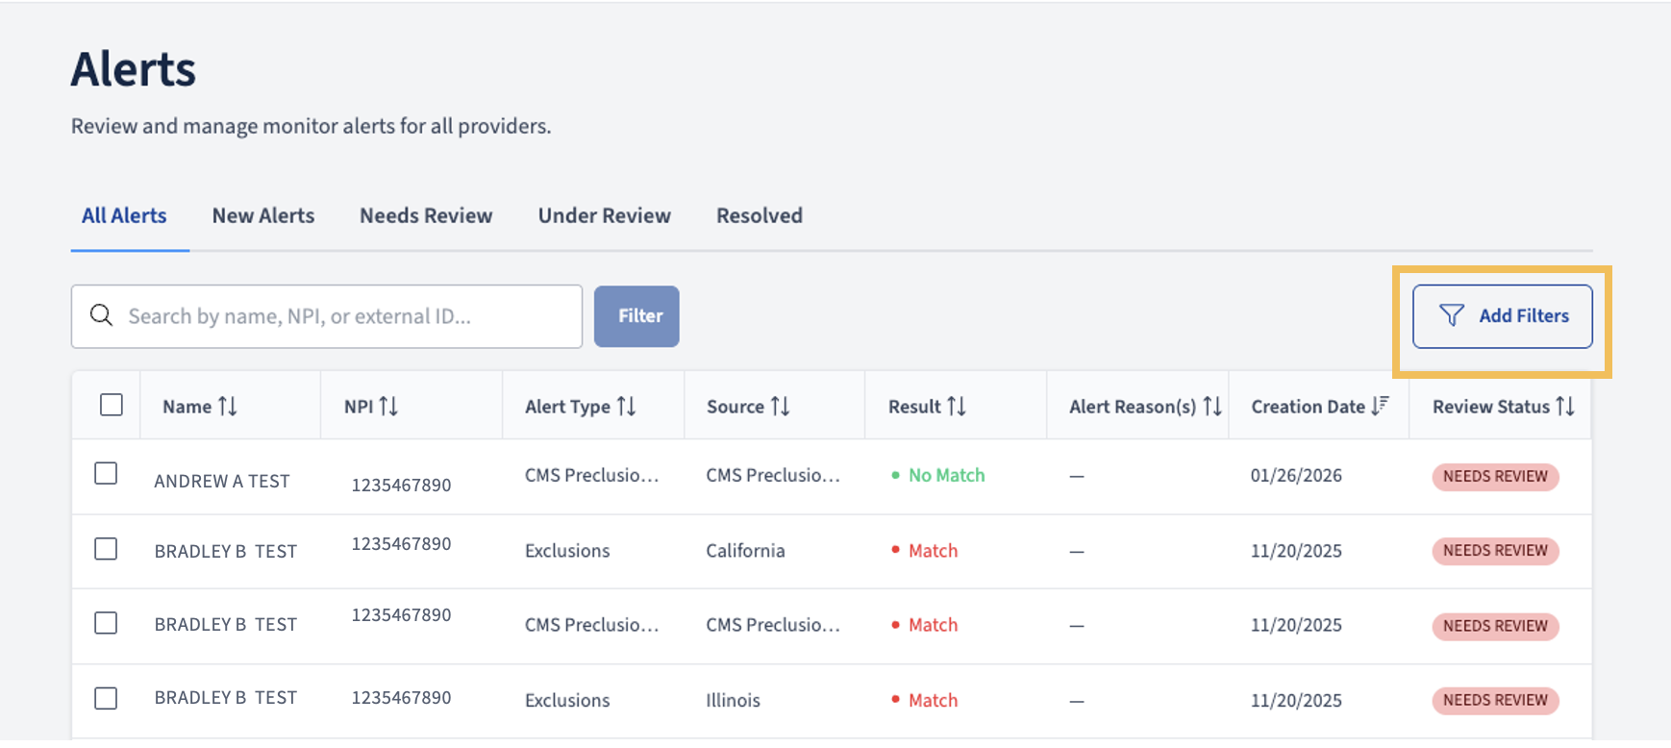Sort by NPI using sort arrows
The width and height of the screenshot is (1671, 748).
pos(388,407)
